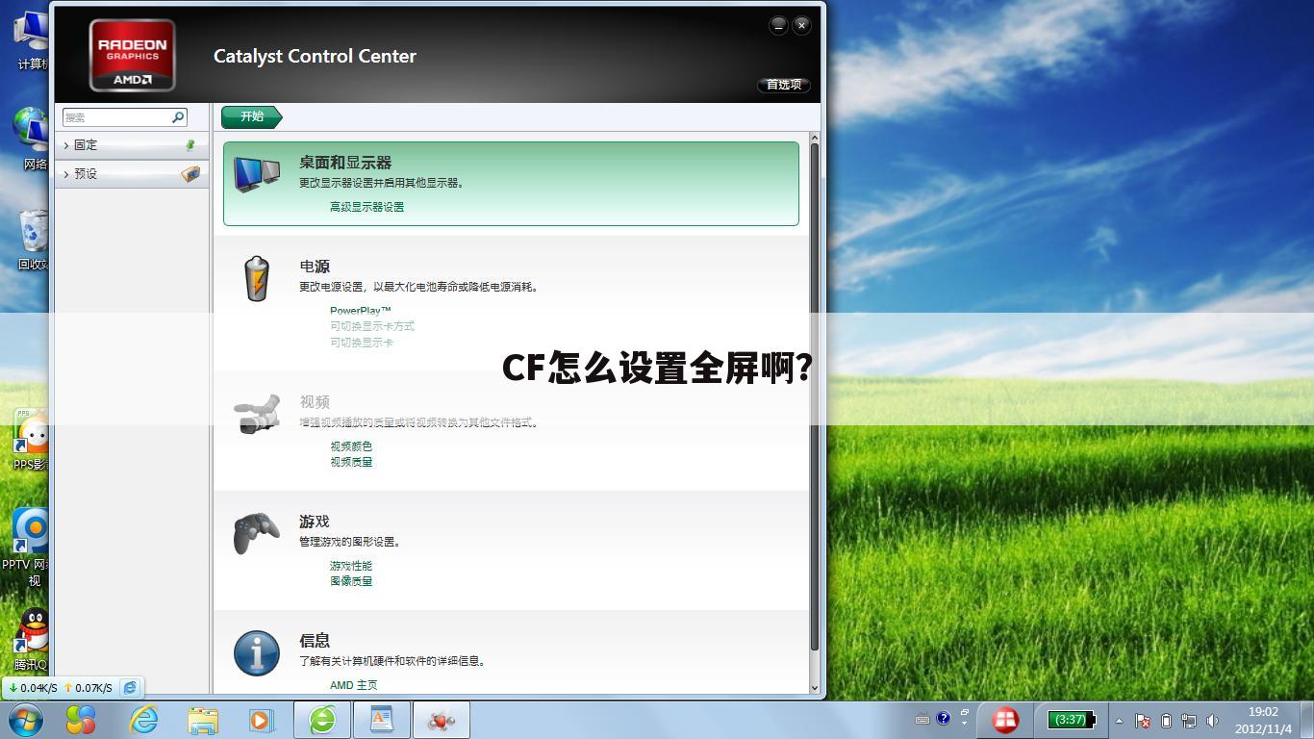Open the 网络 desktop icon

point(32,139)
